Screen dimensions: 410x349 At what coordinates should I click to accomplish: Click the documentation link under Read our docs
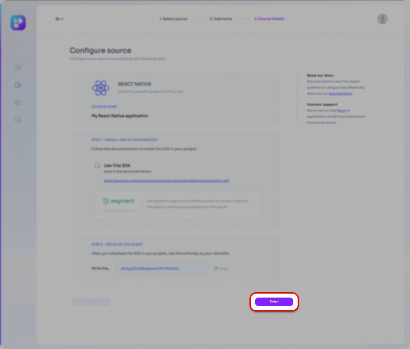[340, 94]
